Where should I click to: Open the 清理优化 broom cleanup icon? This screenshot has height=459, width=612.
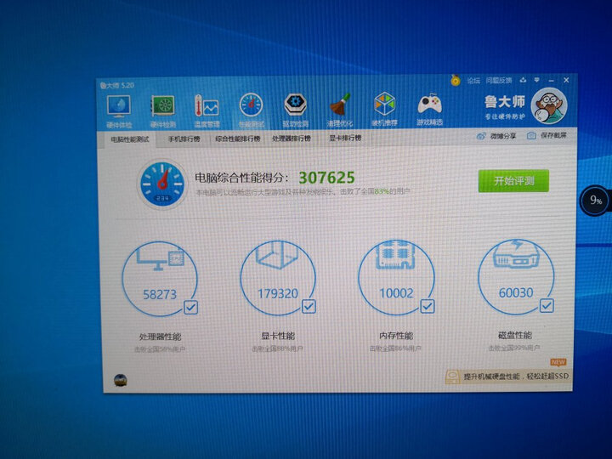point(339,110)
